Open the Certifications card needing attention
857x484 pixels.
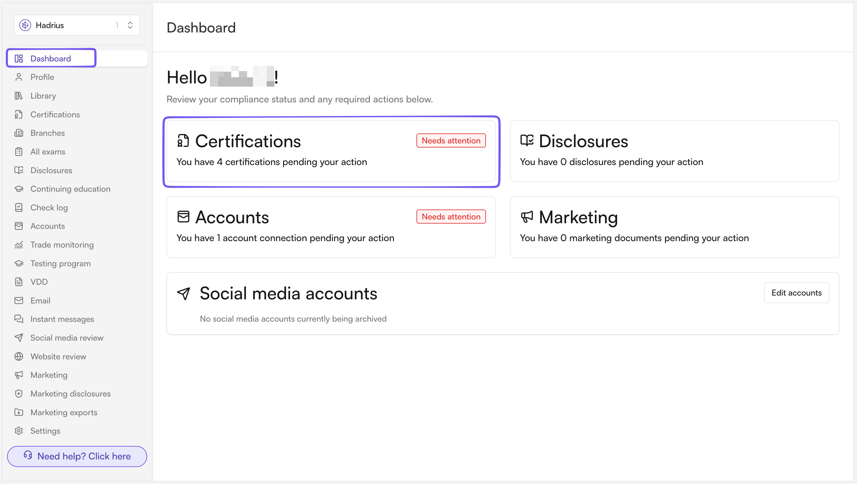331,151
